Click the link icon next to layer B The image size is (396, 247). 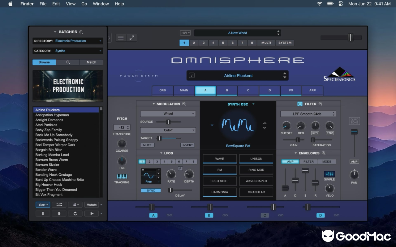[x=225, y=216]
